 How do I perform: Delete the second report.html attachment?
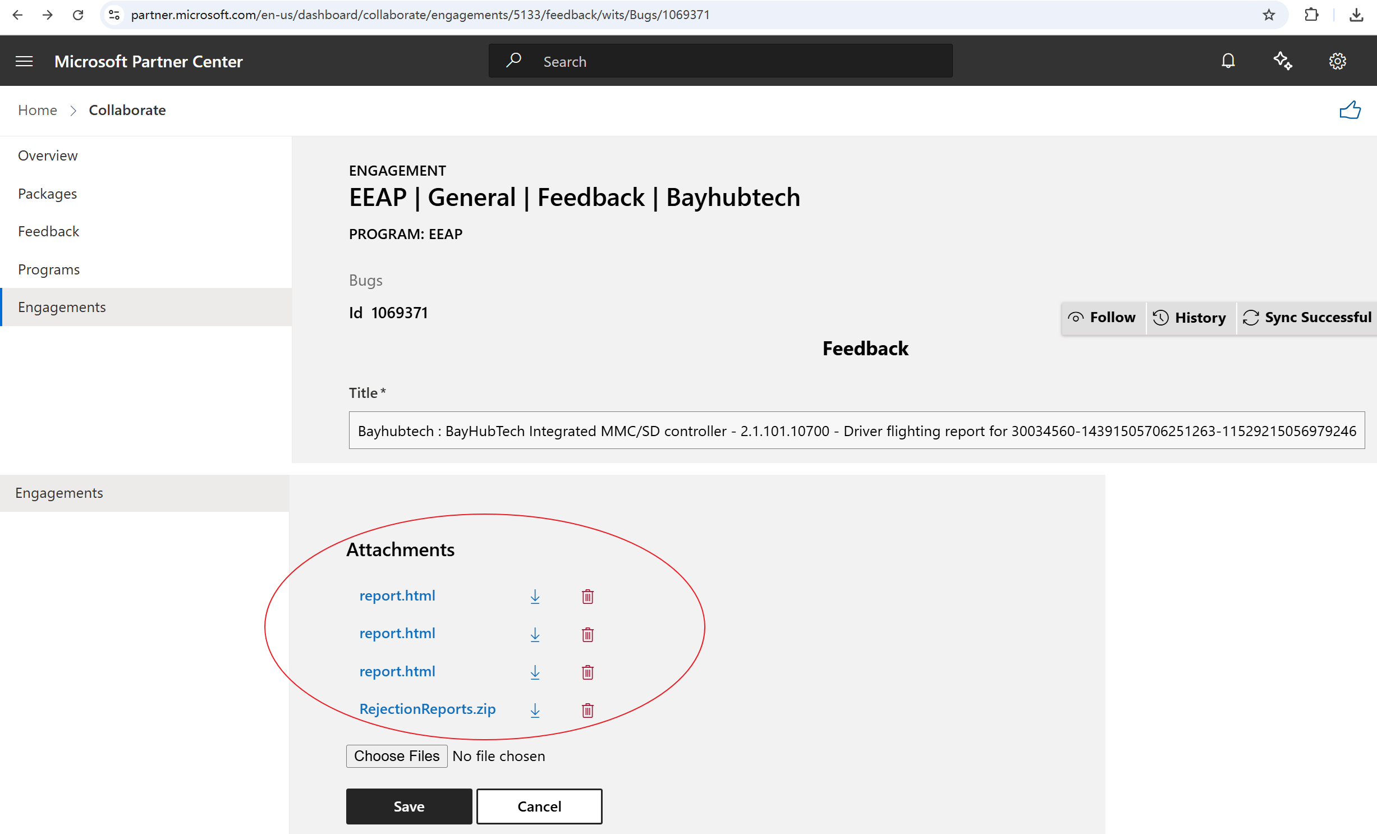click(x=587, y=634)
